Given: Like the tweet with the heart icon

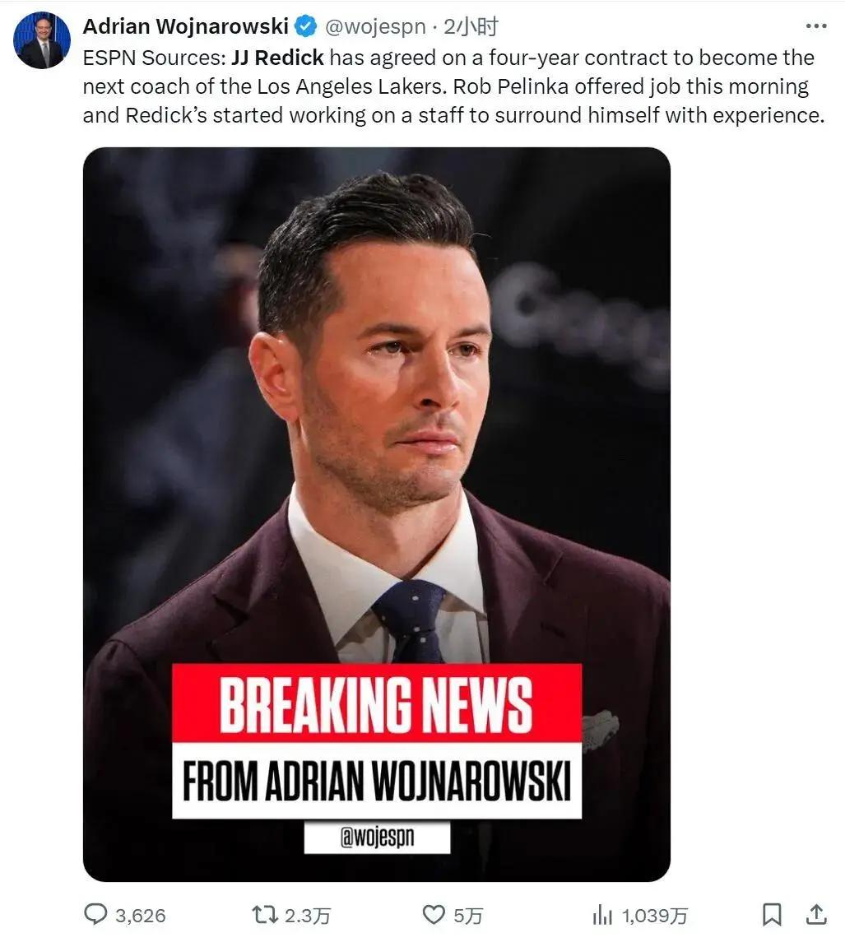Looking at the screenshot, I should click(x=434, y=914).
